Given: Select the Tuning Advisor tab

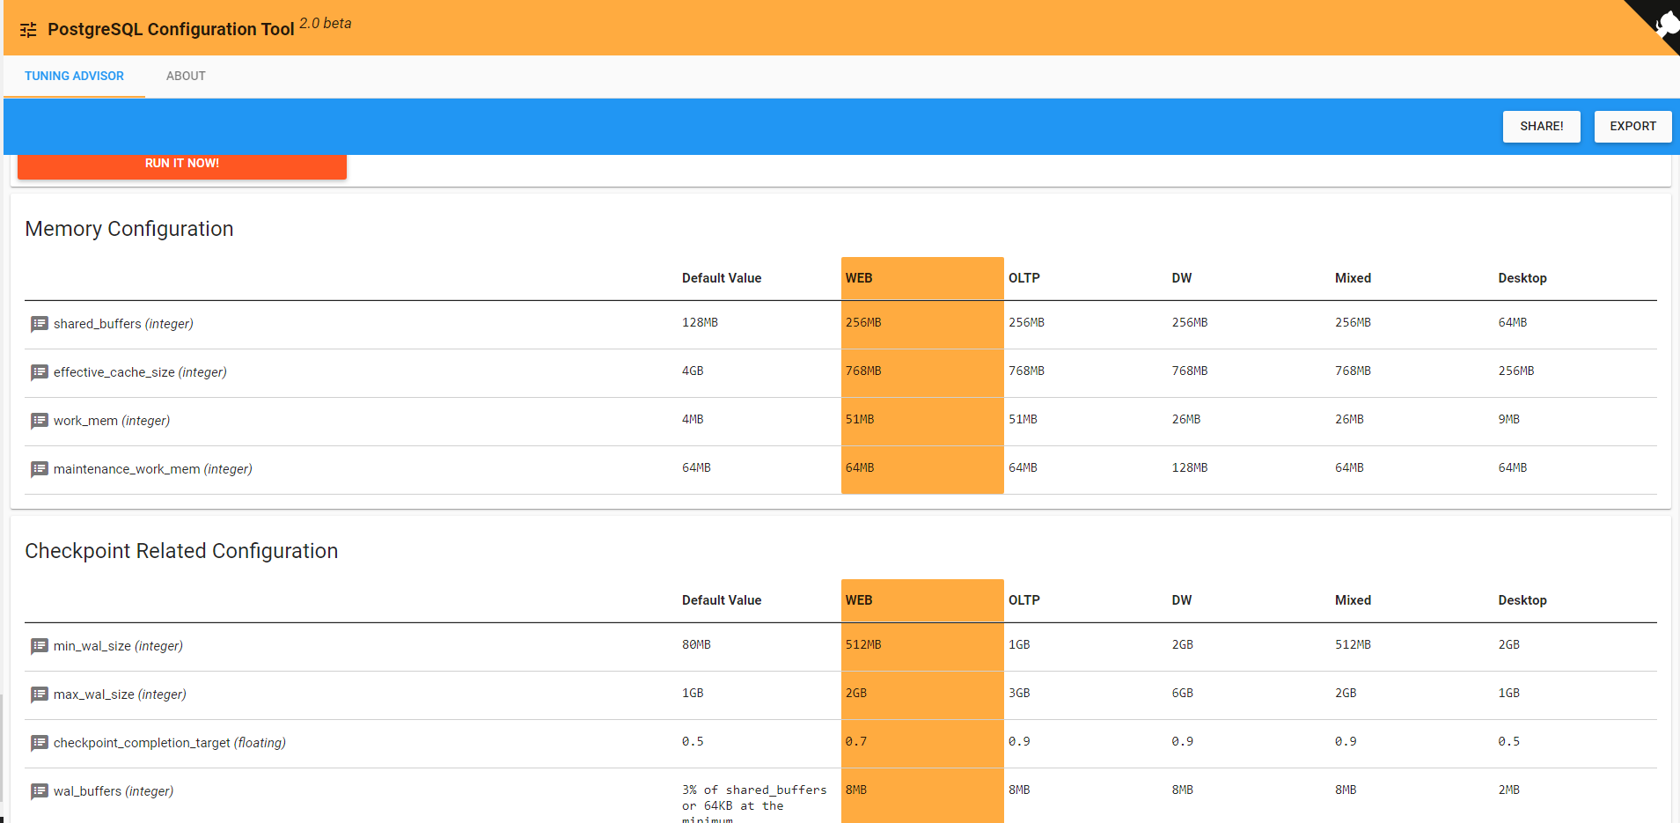Looking at the screenshot, I should [74, 77].
